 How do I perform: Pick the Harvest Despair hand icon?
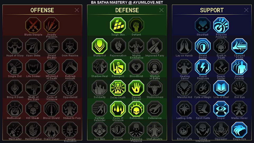136,88
